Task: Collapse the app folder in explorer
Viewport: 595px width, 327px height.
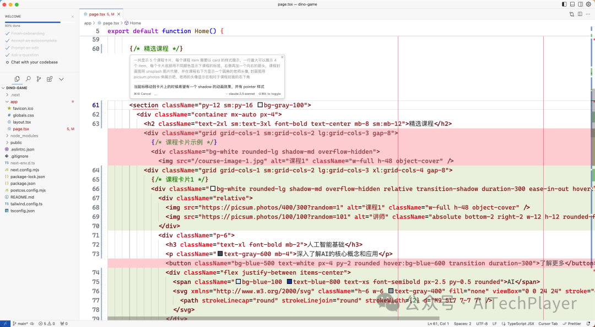Action: (x=14, y=101)
